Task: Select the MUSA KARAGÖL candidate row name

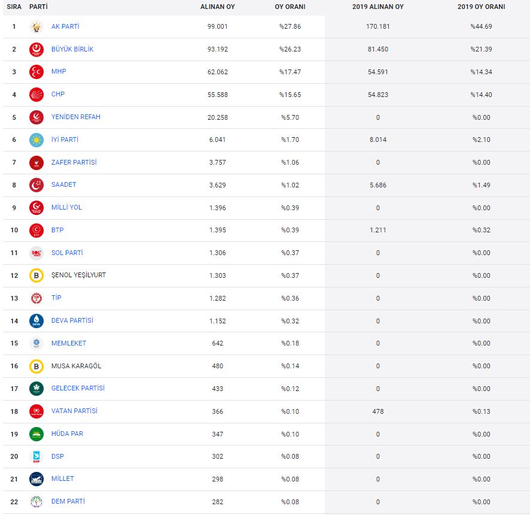Action: [x=76, y=366]
